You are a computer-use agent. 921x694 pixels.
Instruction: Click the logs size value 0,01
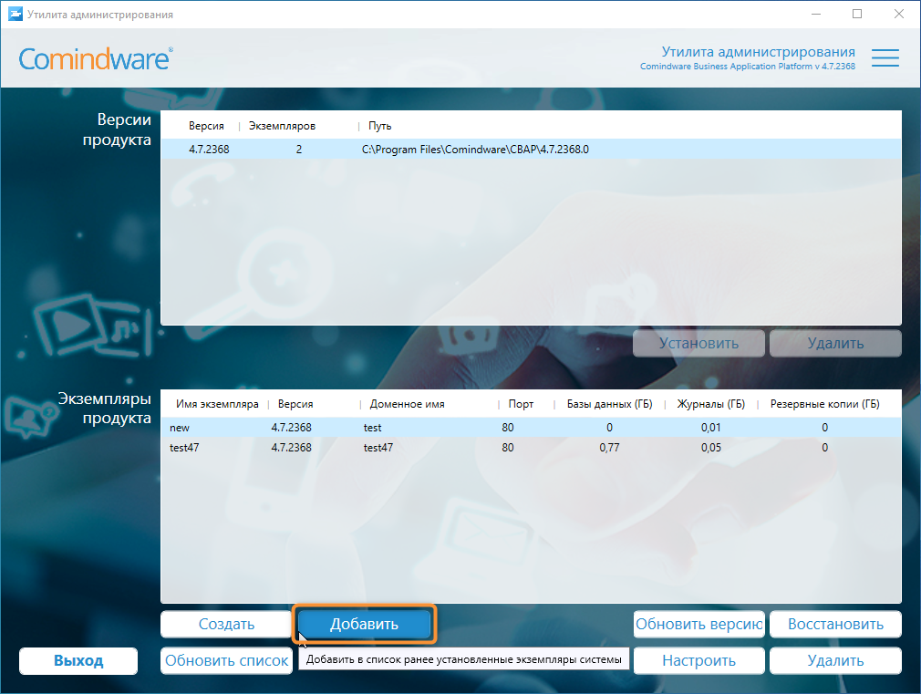coord(710,427)
